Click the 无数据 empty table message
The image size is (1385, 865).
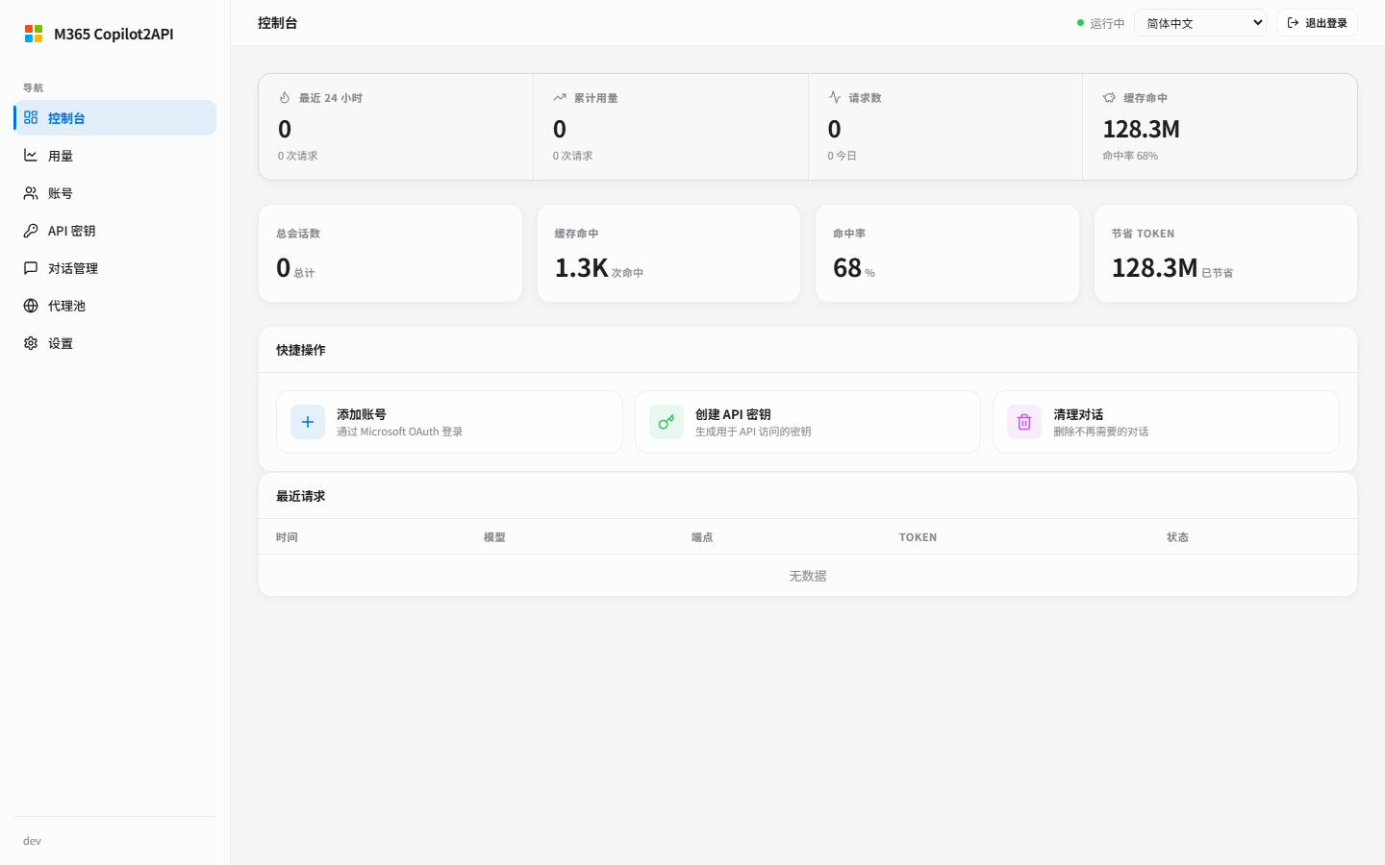tap(808, 576)
